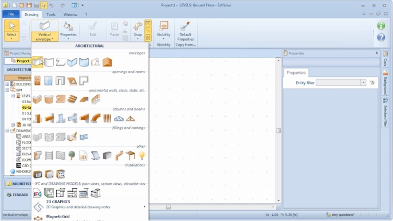
Task: Select the curved vertical envelope icon
Action: click(49, 62)
